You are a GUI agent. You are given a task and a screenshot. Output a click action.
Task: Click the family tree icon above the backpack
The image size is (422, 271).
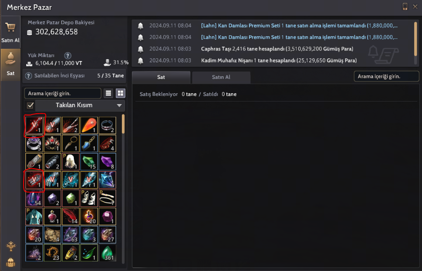[x=10, y=245]
